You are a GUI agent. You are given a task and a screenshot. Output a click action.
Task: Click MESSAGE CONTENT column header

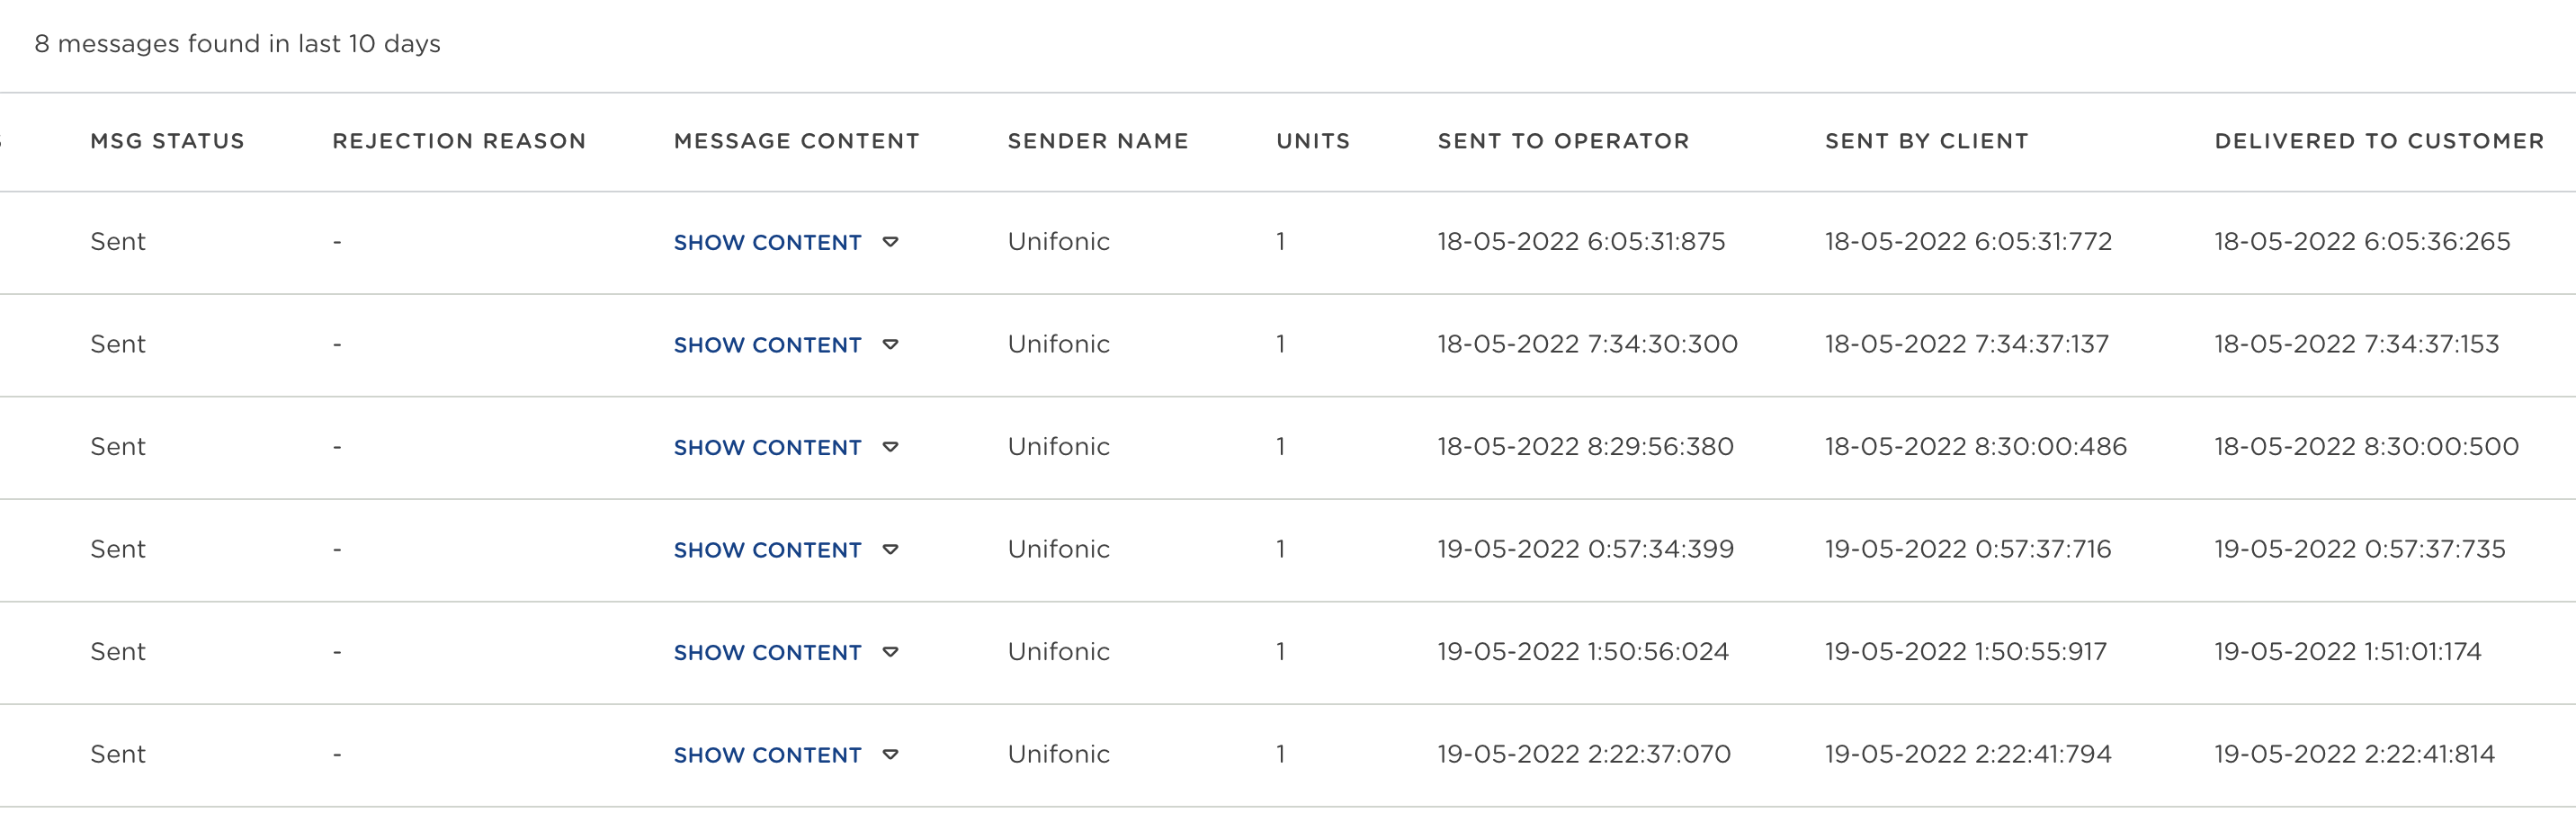coord(796,141)
